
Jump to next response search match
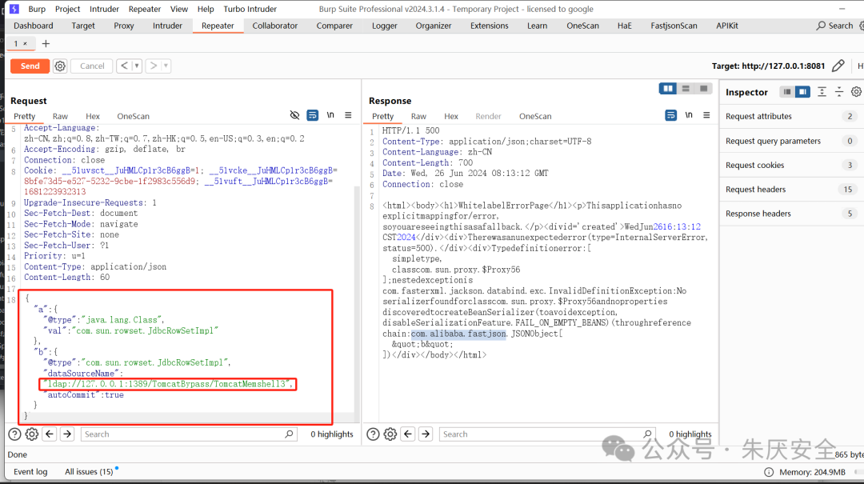pyautogui.click(x=426, y=434)
